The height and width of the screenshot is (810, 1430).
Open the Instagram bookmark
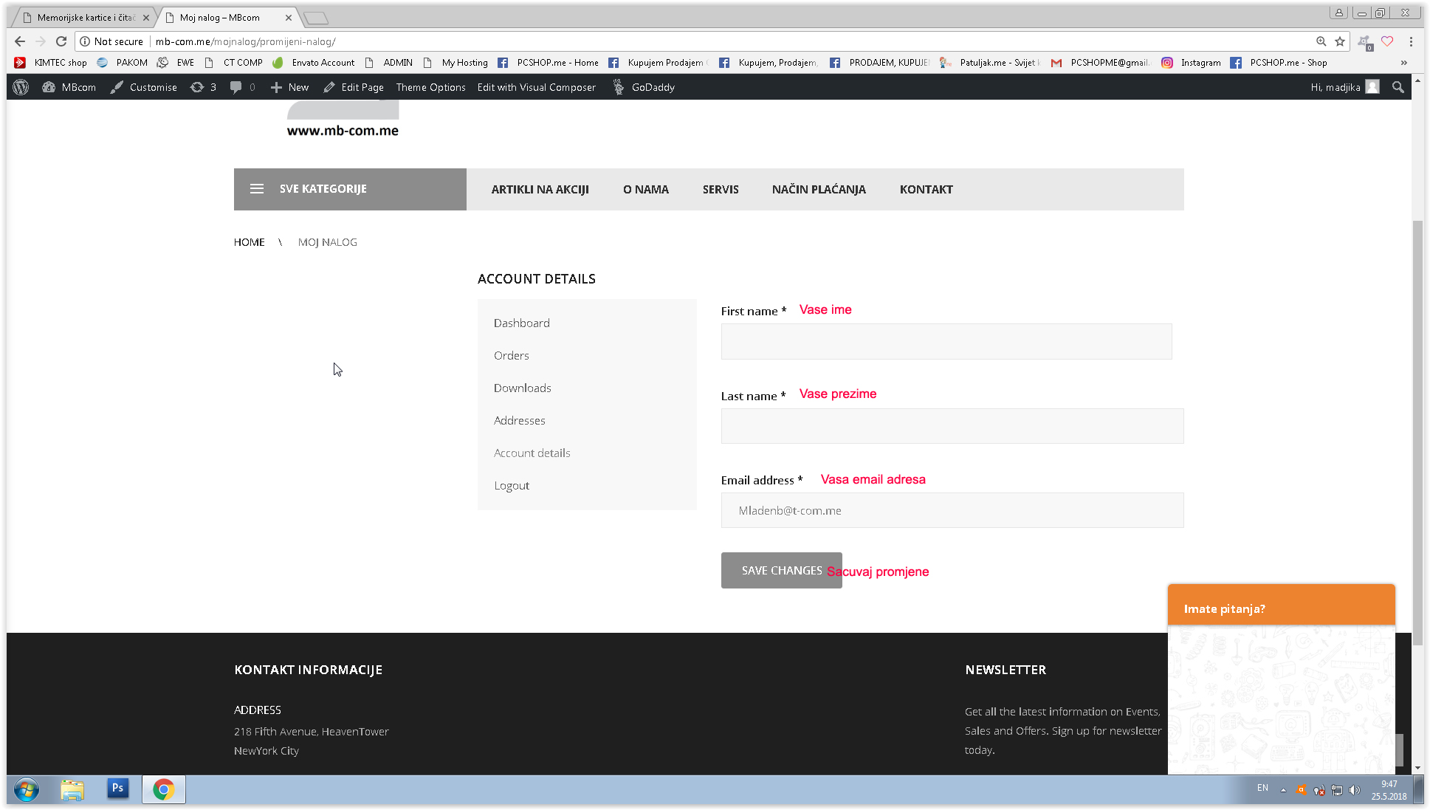1192,63
